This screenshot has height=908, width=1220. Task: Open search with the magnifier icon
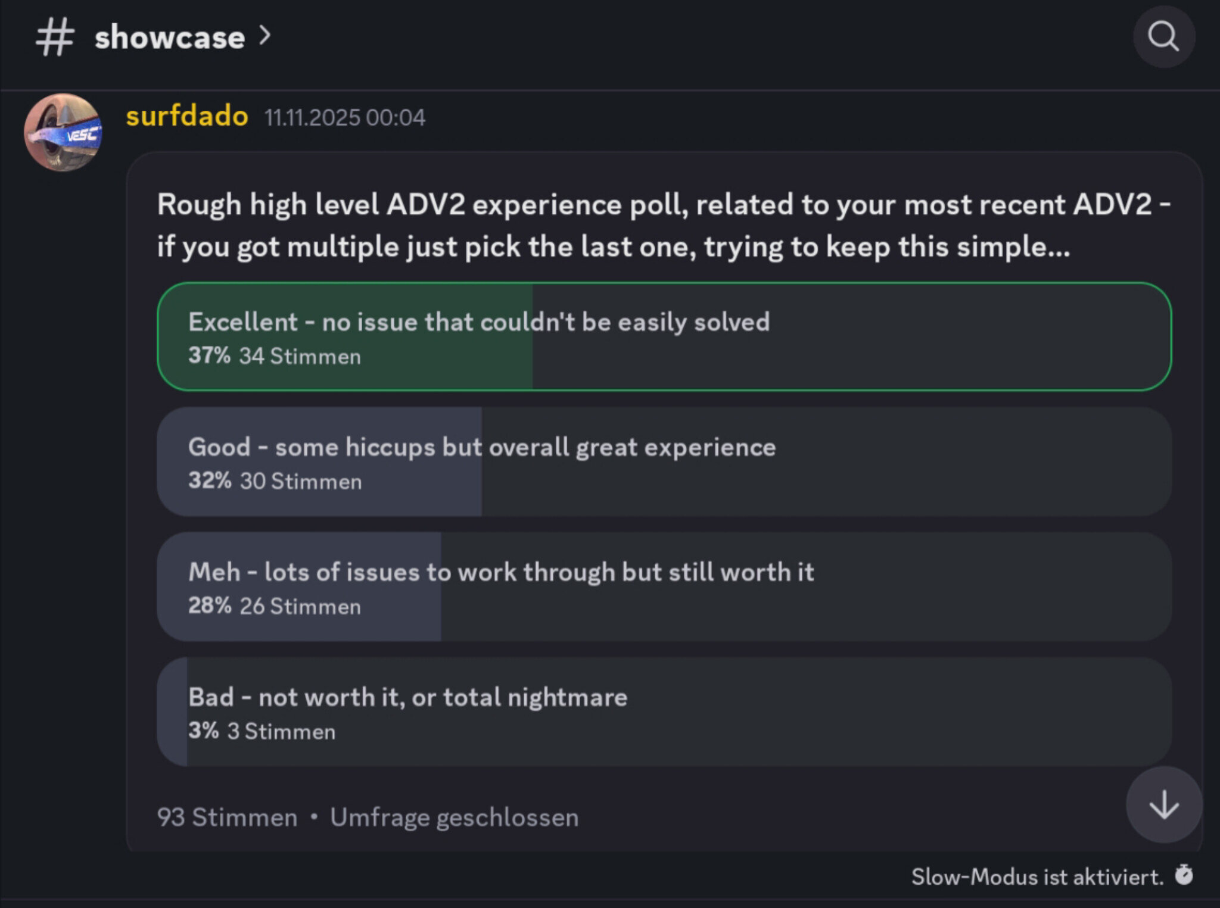[1163, 37]
